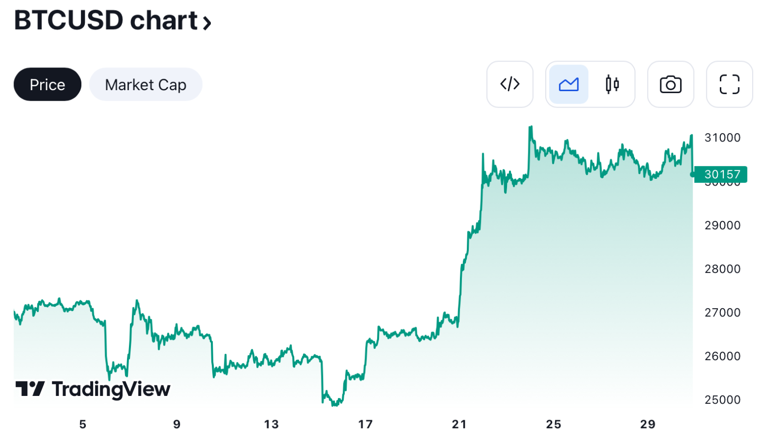
Task: Select the angle-bracket code icon
Action: 510,84
